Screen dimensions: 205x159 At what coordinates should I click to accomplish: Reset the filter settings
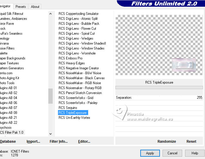pos(191,142)
